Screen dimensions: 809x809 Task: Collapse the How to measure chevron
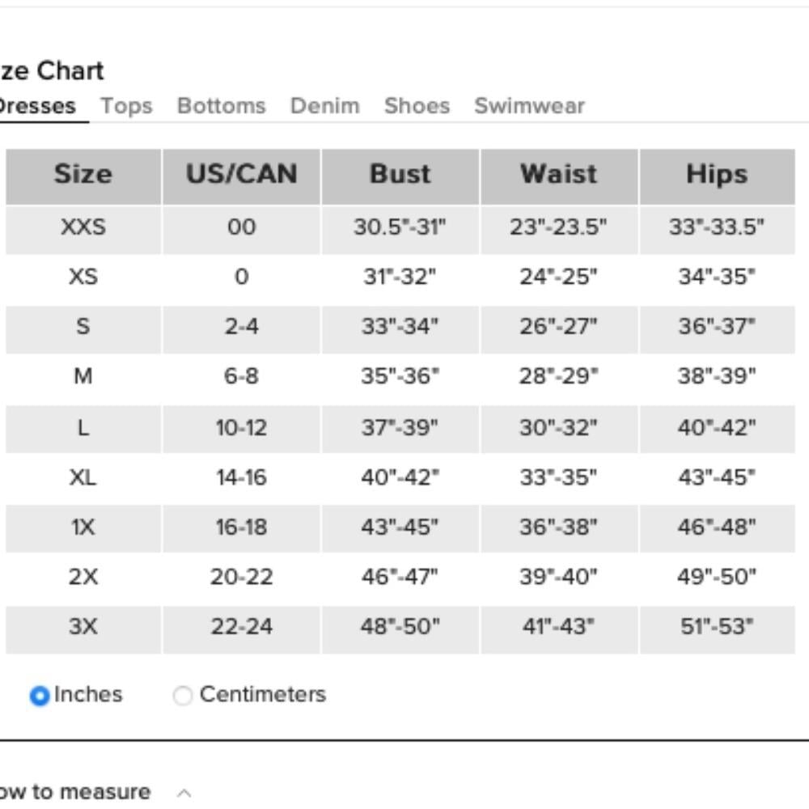tap(184, 793)
